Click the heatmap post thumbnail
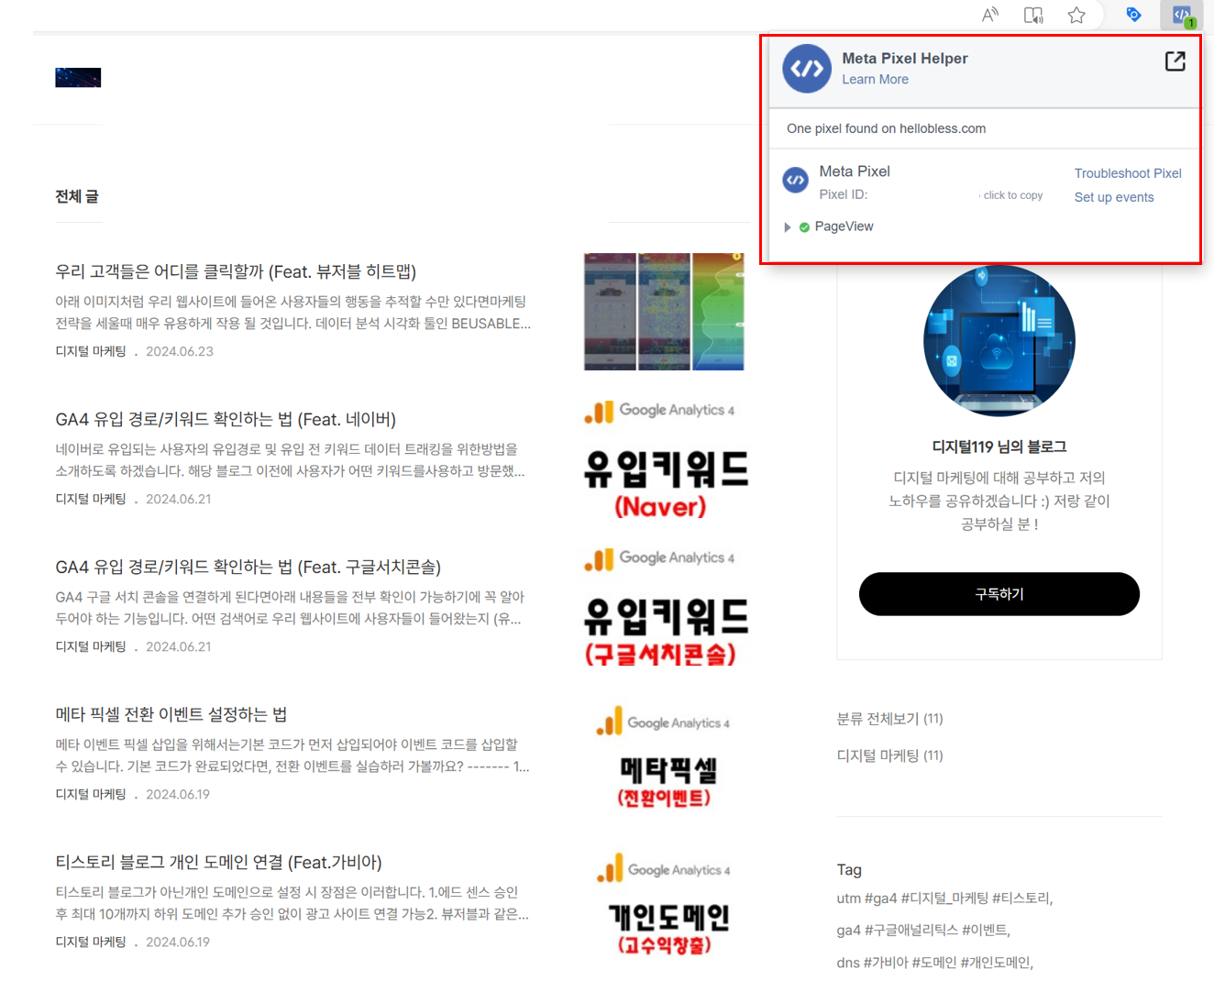 (664, 312)
